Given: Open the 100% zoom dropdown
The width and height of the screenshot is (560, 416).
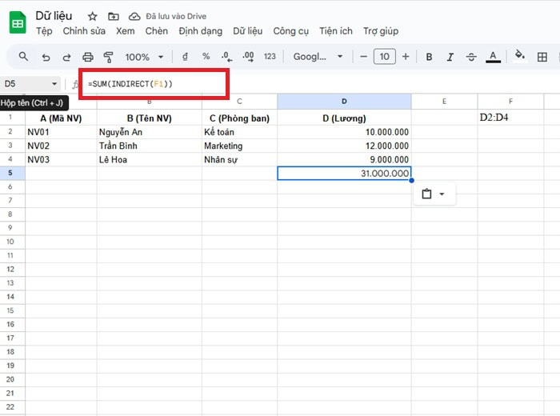Looking at the screenshot, I should click(144, 57).
